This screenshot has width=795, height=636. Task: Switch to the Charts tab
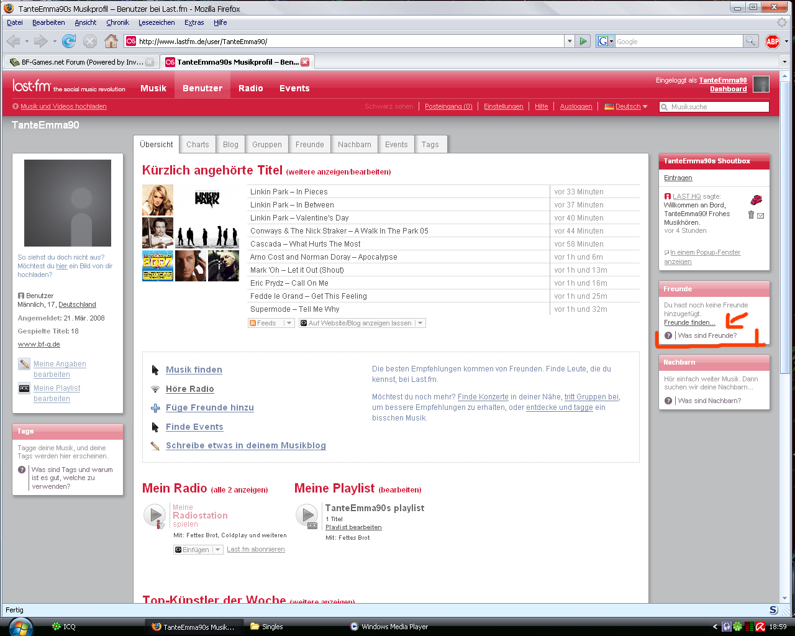pyautogui.click(x=198, y=145)
